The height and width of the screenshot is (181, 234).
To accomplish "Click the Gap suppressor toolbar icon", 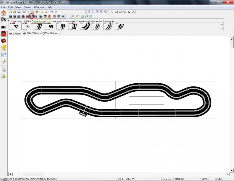I will [x=32, y=16].
